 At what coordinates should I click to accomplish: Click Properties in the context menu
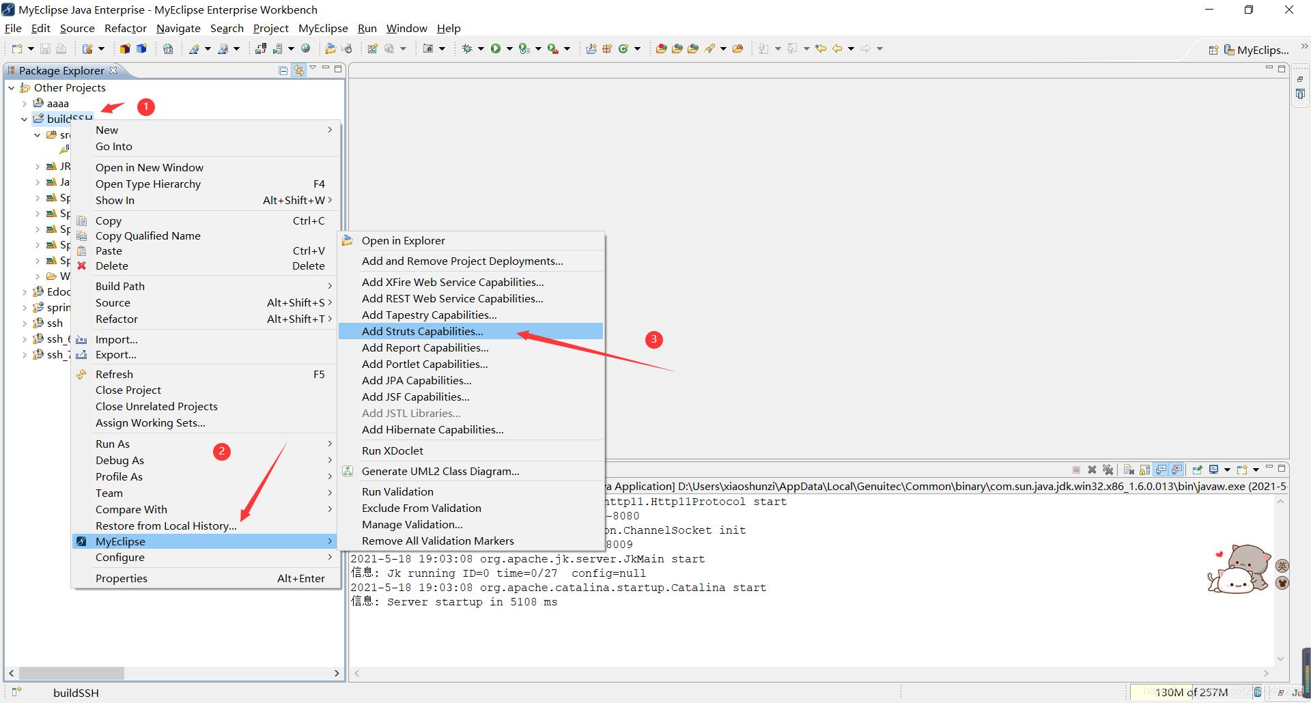click(205, 578)
